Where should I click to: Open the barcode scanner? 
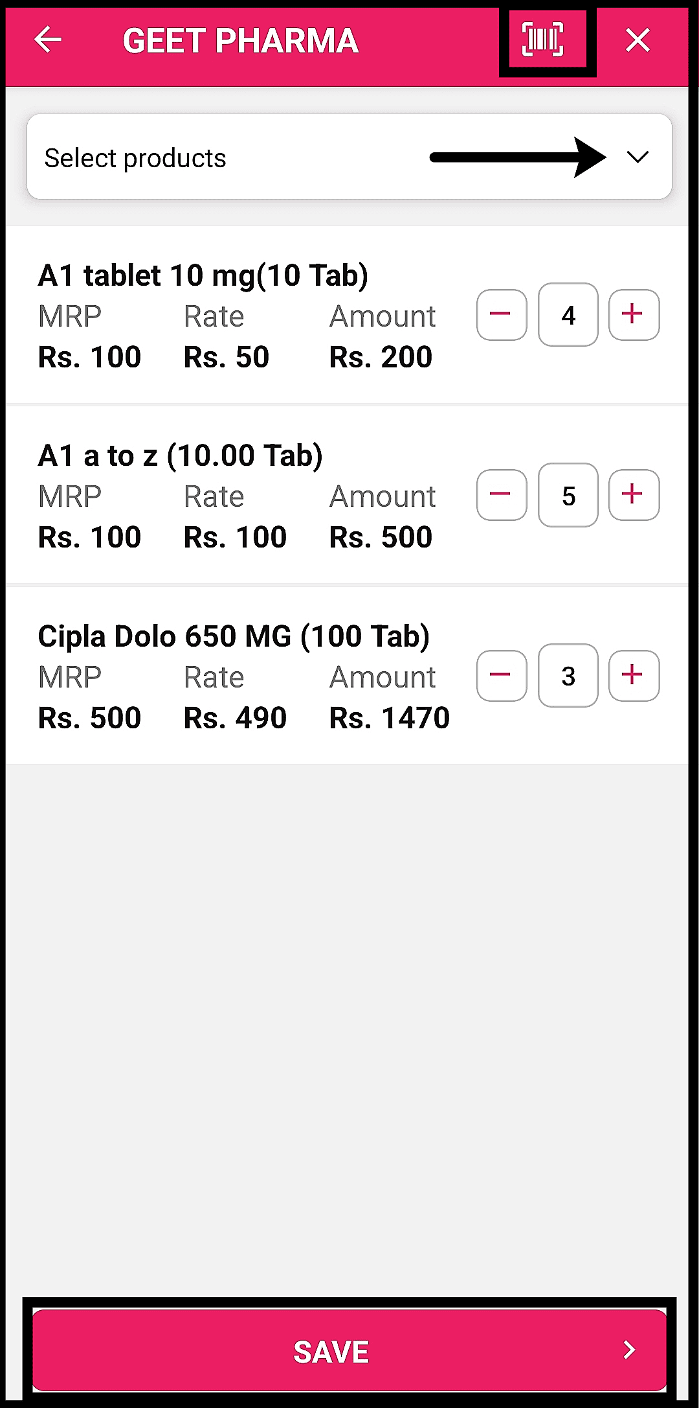543,40
